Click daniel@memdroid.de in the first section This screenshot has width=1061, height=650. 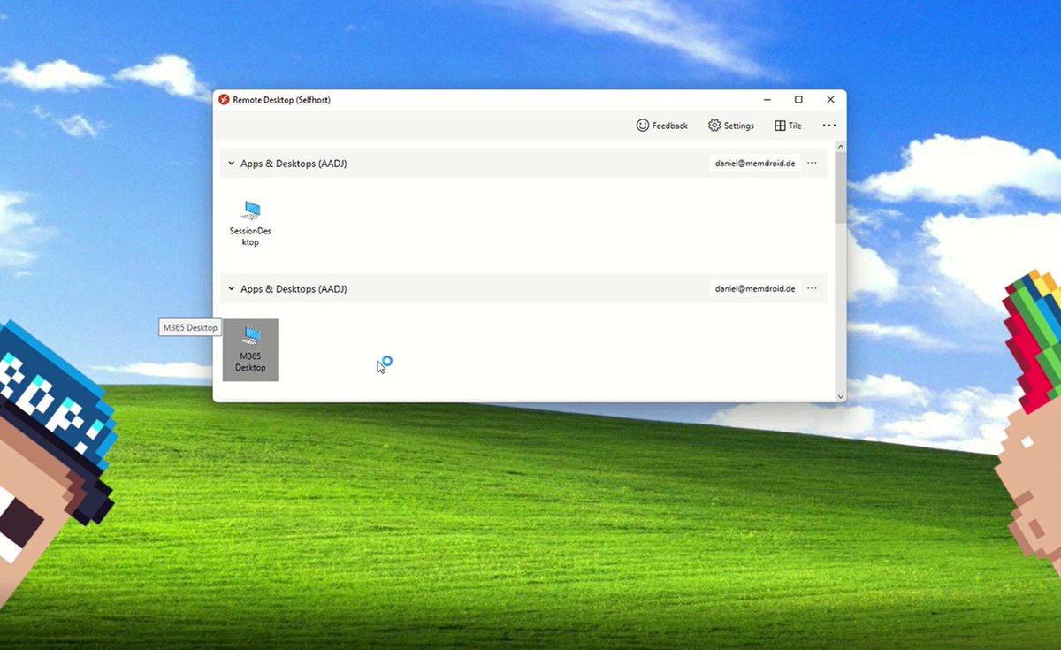pos(755,164)
